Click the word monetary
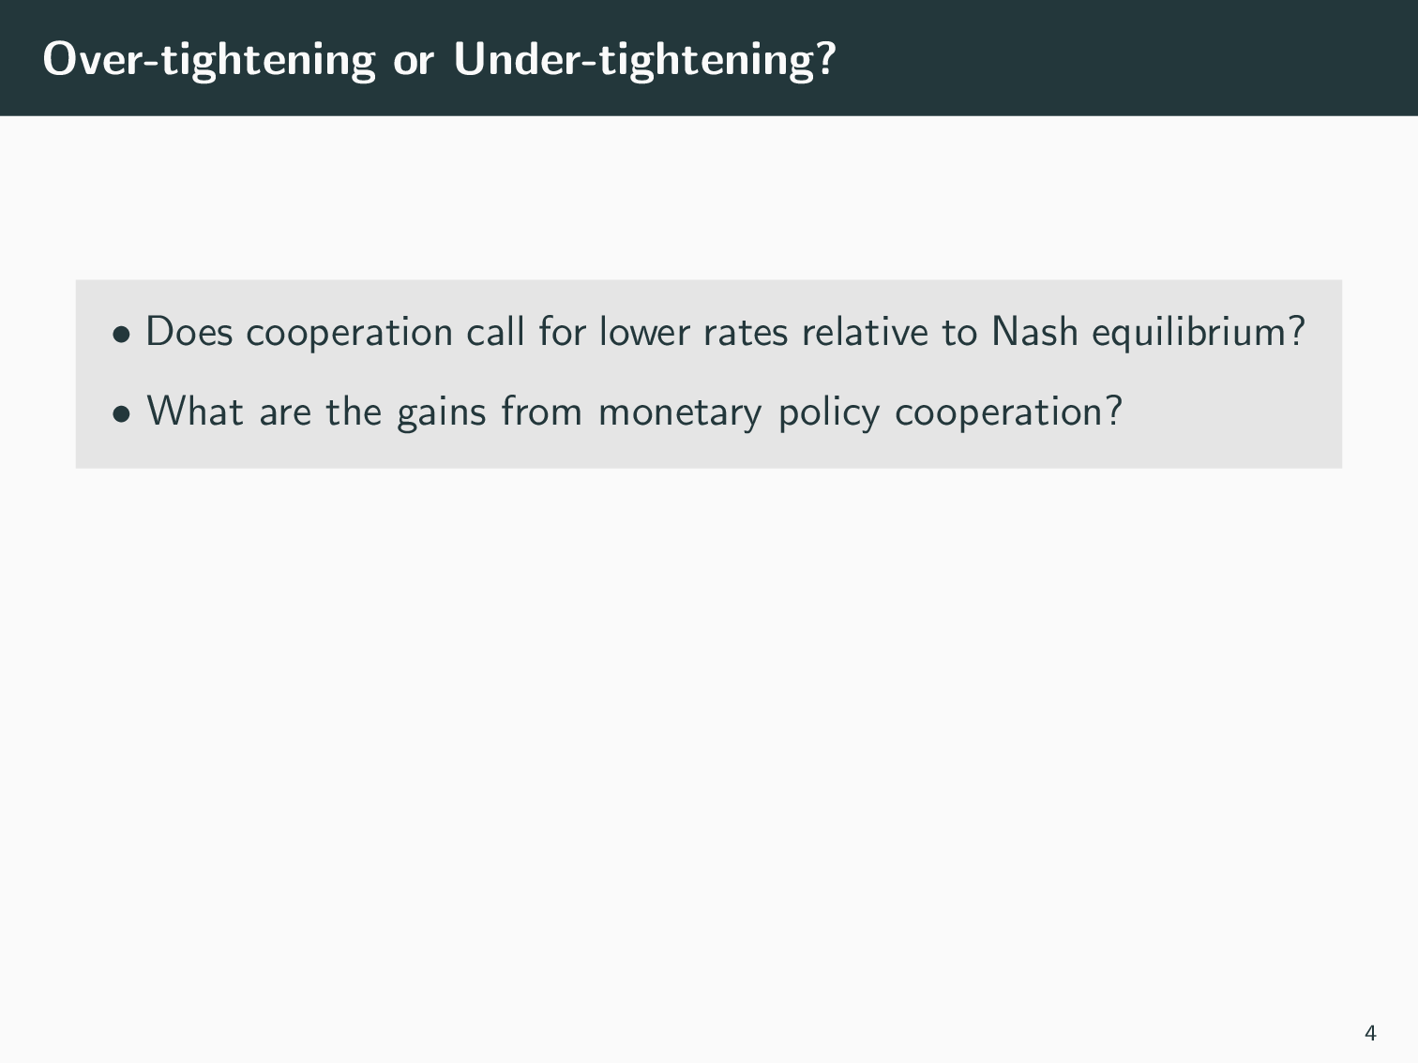 tap(681, 414)
